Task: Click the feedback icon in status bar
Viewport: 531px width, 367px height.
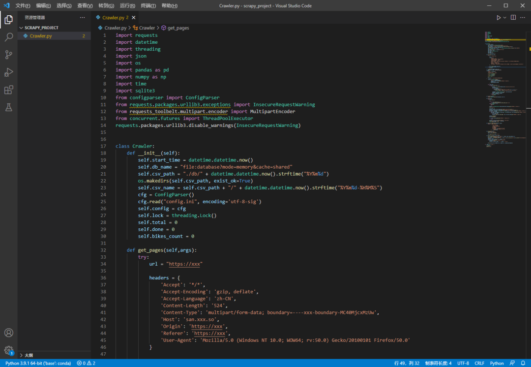Action: pyautogui.click(x=512, y=363)
